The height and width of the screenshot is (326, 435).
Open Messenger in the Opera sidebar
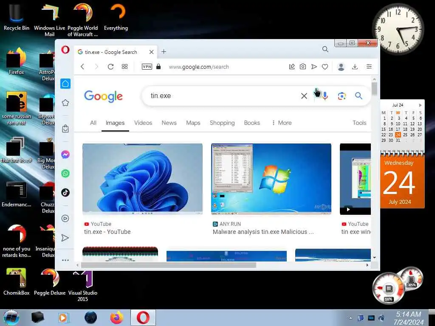[65, 155]
